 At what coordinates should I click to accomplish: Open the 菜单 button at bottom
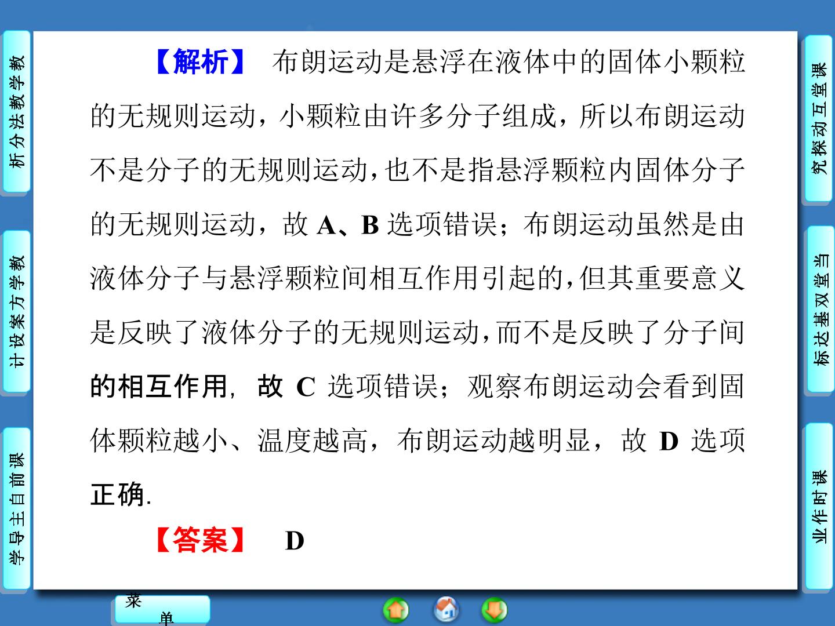point(162,610)
